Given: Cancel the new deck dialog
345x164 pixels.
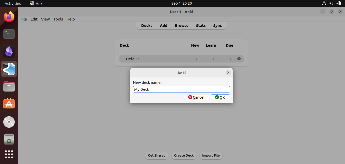Looking at the screenshot, I should (x=196, y=97).
